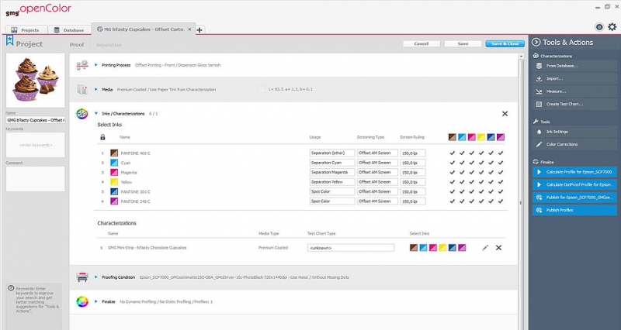
Task: Click the enter keywords field
Action: (35, 145)
